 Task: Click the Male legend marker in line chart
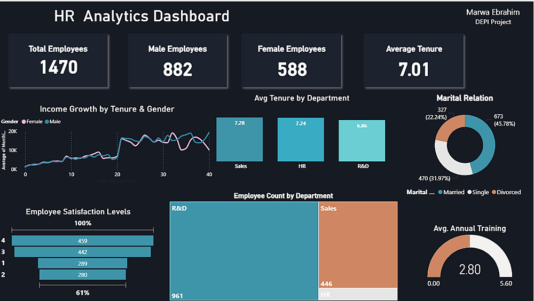(x=47, y=122)
